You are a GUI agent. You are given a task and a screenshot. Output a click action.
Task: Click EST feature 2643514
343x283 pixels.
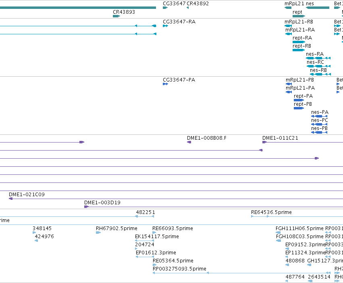click(x=319, y=277)
